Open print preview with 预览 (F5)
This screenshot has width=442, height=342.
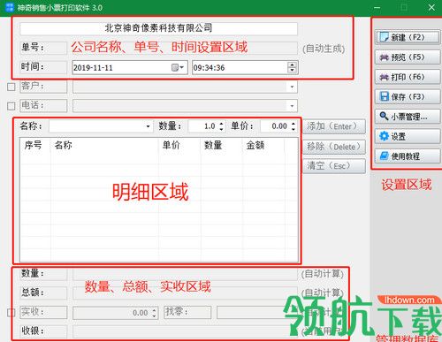click(x=408, y=57)
